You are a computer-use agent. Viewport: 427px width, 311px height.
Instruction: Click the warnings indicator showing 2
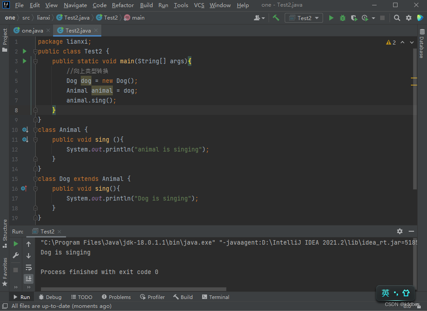click(x=391, y=42)
